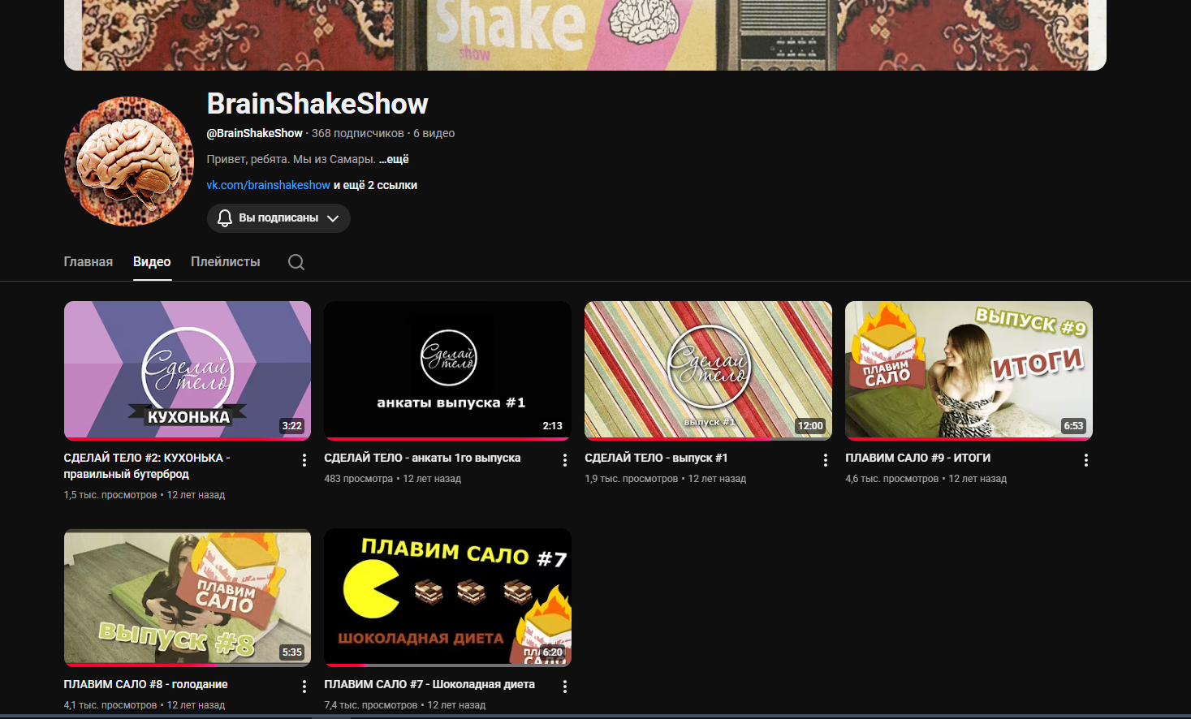
Task: Click Привет, ребята. Мы из Самары. text
Action: pyautogui.click(x=291, y=159)
